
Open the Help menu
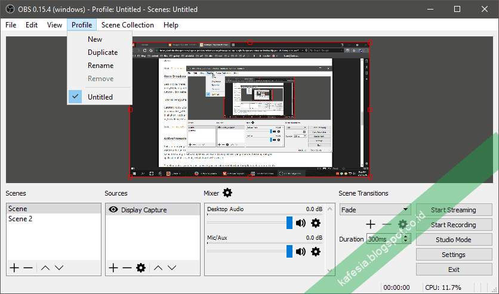coord(171,25)
